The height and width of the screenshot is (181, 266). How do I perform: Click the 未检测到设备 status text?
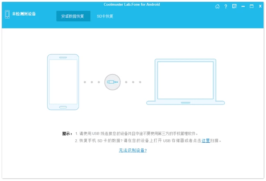click(24, 14)
